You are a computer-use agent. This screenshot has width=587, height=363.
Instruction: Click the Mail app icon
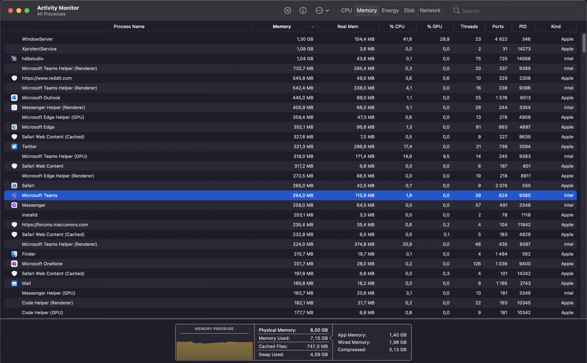click(x=14, y=283)
